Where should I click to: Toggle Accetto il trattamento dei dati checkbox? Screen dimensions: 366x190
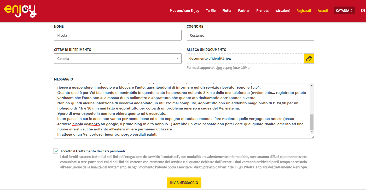tap(56, 151)
